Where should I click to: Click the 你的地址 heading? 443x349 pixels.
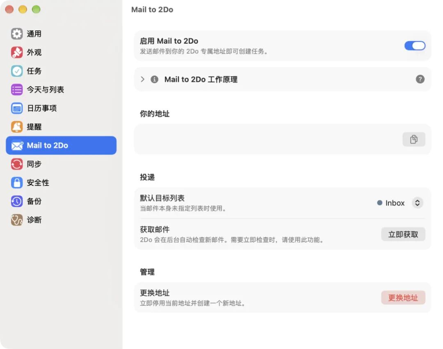click(x=155, y=114)
